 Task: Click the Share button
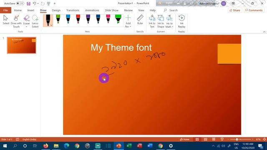pos(235,10)
